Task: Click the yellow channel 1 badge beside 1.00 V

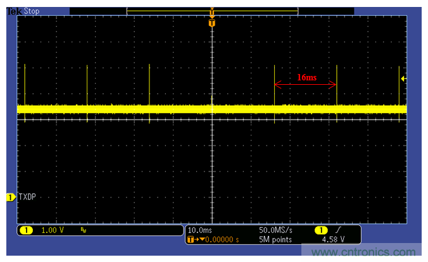Action: point(25,230)
